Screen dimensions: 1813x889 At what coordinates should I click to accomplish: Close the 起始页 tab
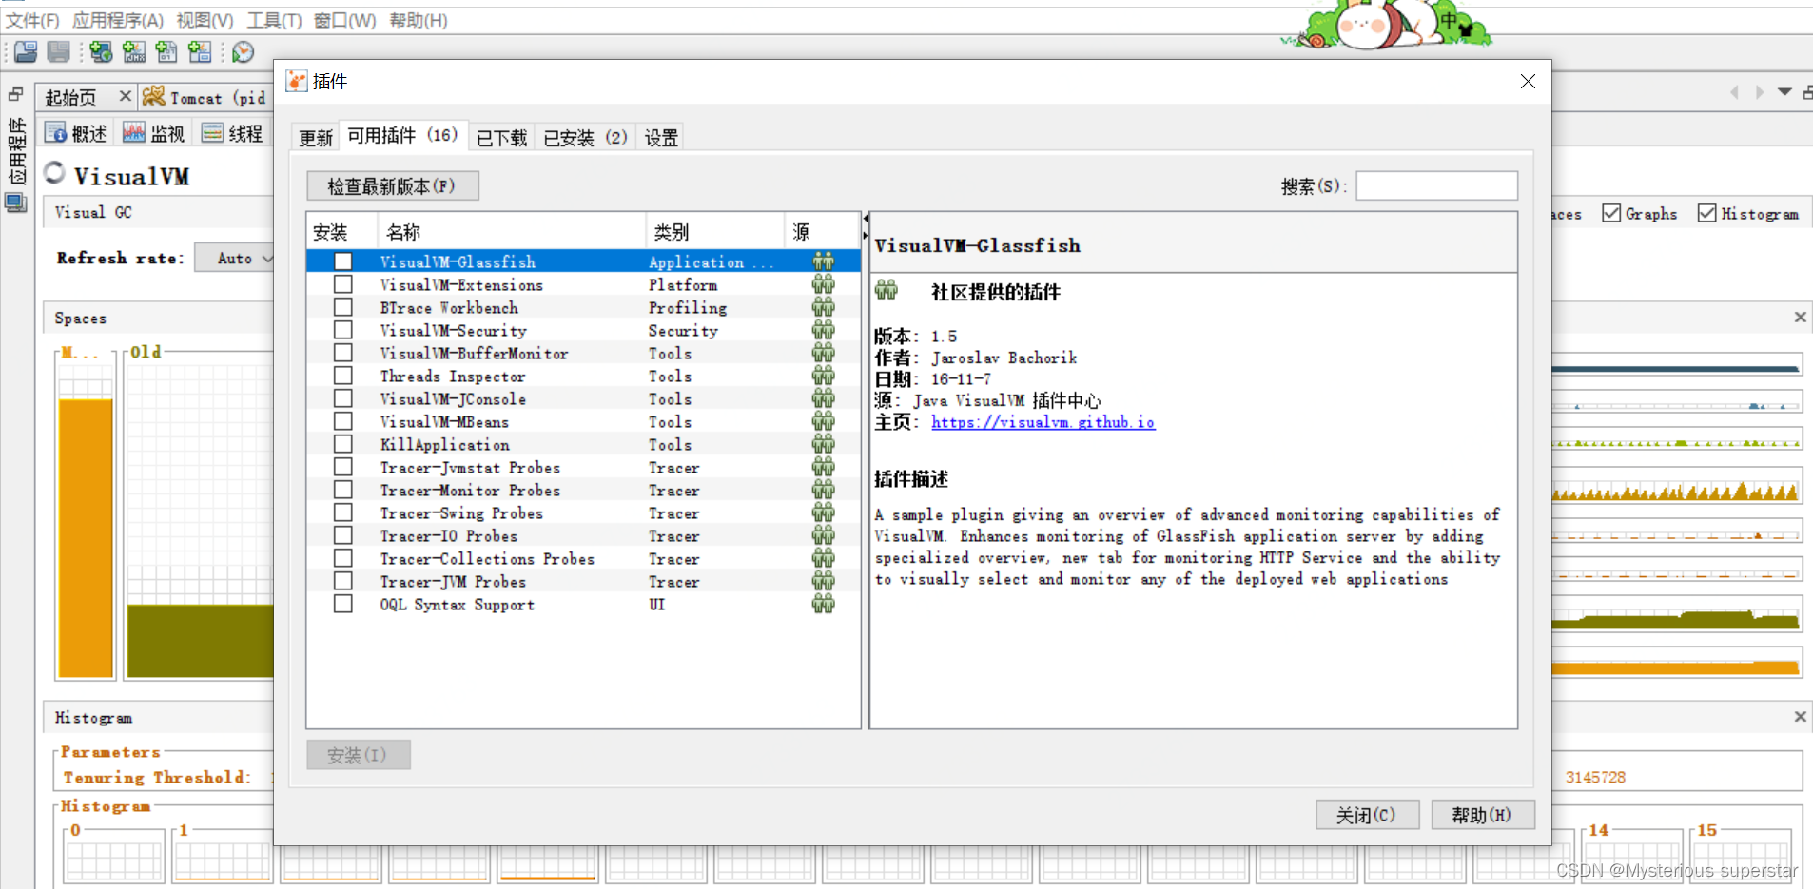125,96
